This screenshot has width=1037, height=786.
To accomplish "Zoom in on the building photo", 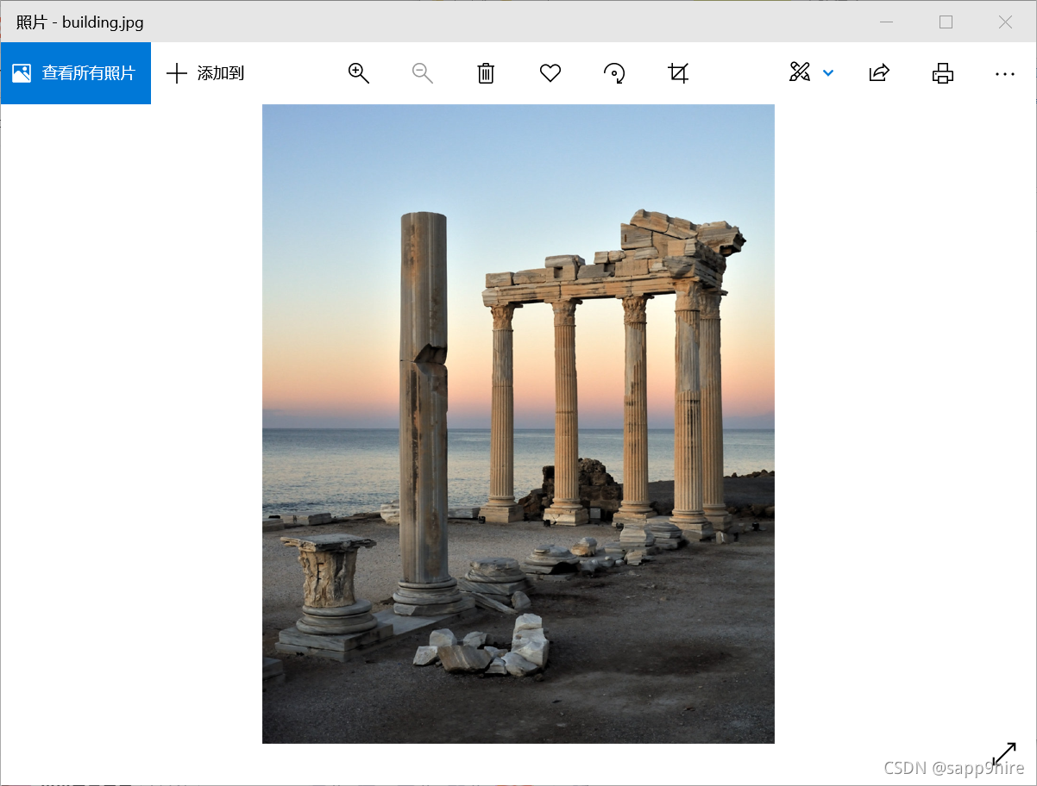I will click(359, 73).
